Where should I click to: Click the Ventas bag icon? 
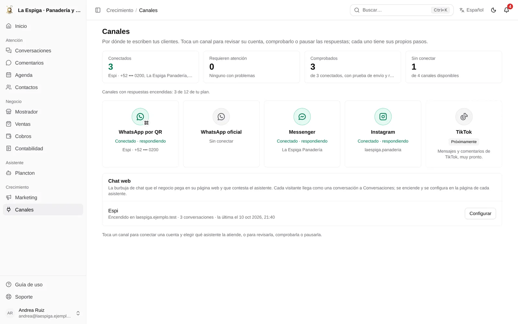point(9,124)
